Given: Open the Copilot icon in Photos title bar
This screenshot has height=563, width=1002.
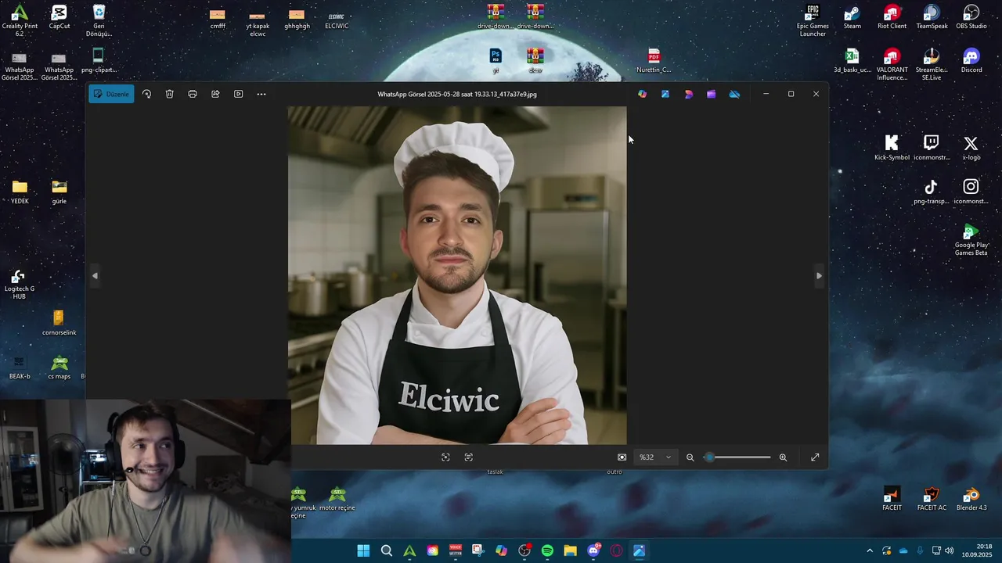Looking at the screenshot, I should (643, 94).
